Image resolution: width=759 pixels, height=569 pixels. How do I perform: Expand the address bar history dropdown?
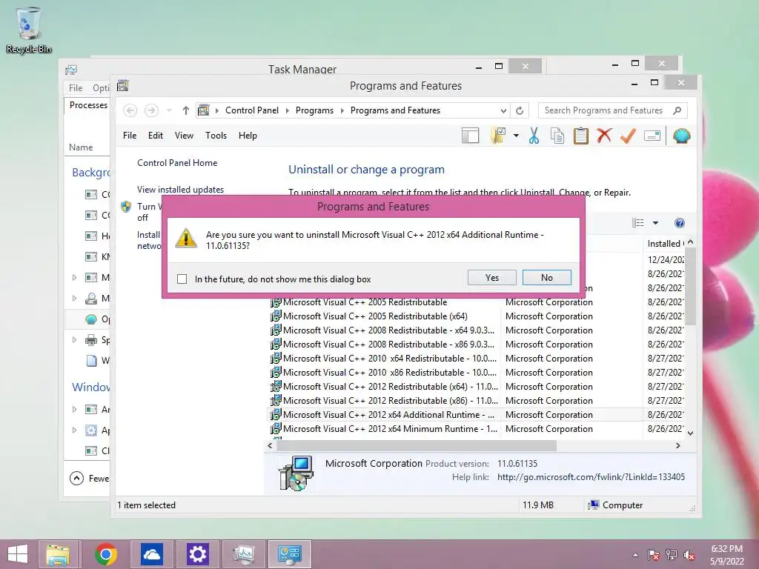pos(503,111)
